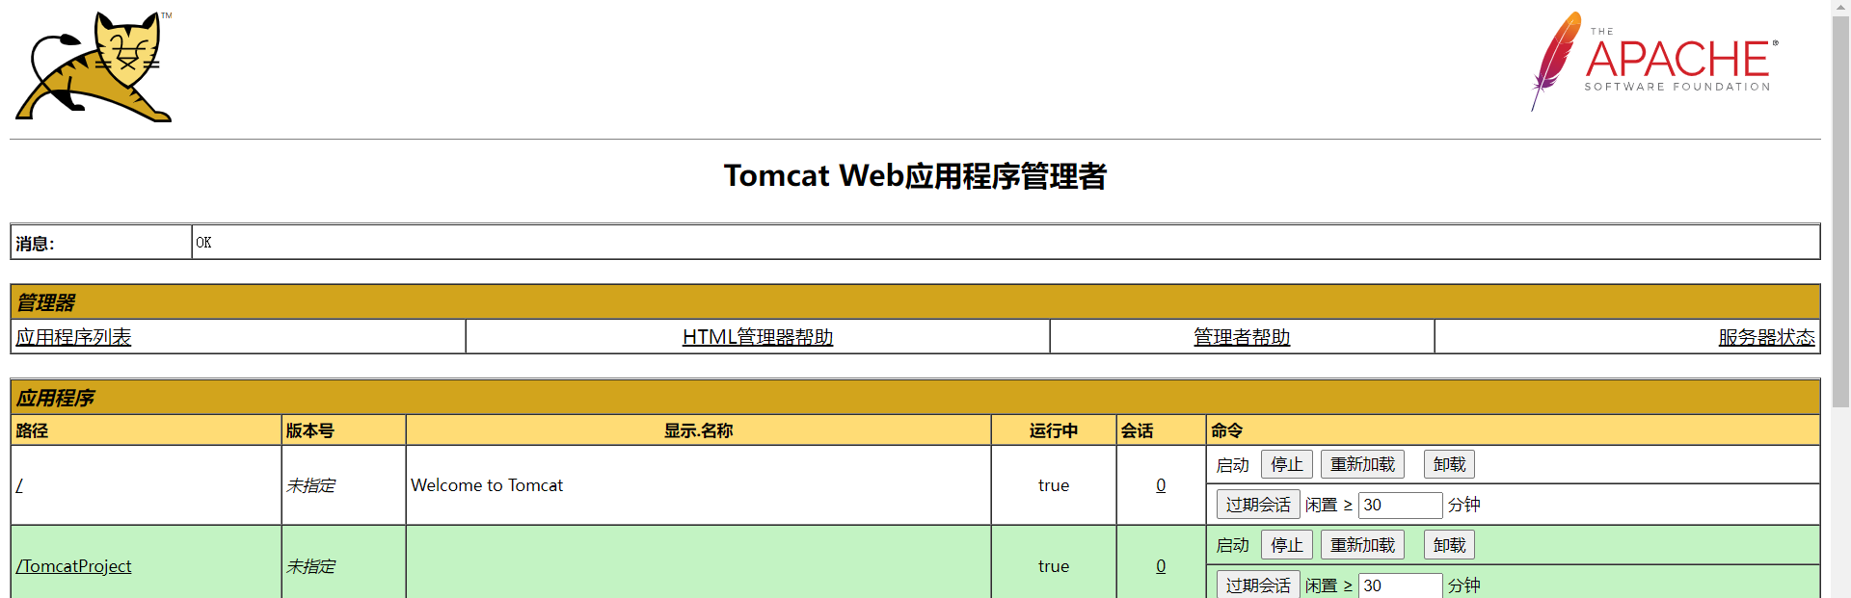Focus idle minutes field for /TomcatProject

(1400, 585)
